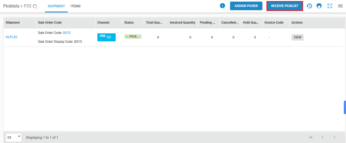Open the picklist activity history icon
The width and height of the screenshot is (346, 143).
pyautogui.click(x=309, y=6)
